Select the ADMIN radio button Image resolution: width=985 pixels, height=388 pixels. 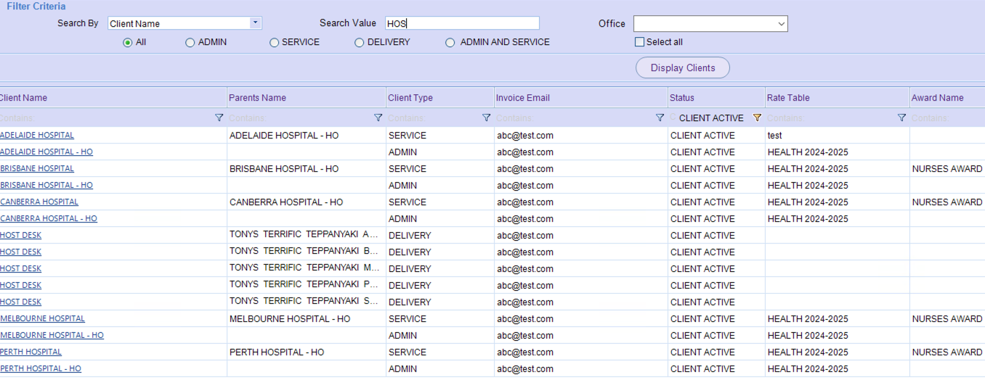(x=190, y=43)
